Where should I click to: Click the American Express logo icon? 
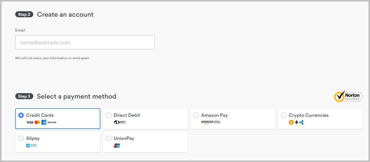[x=44, y=122]
